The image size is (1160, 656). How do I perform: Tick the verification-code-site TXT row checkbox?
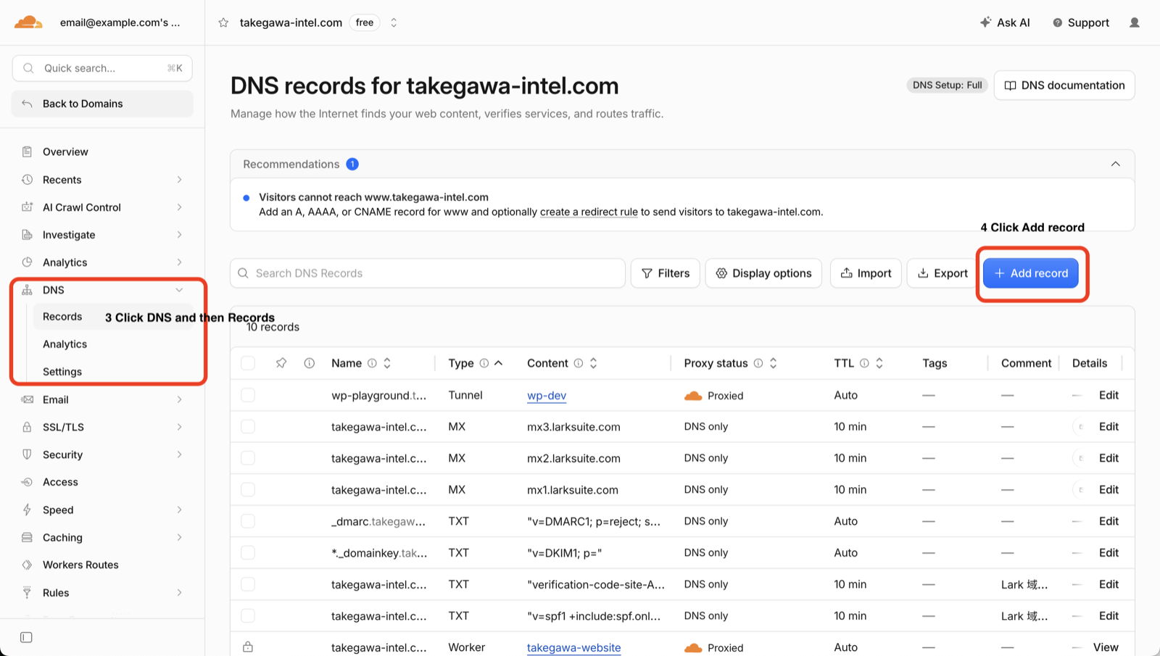[248, 584]
